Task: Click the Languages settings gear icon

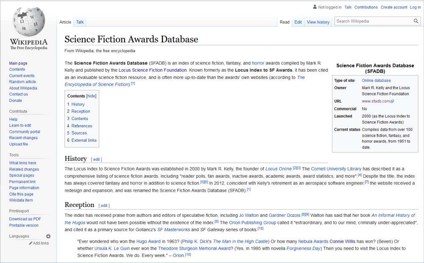Action: [x=48, y=236]
